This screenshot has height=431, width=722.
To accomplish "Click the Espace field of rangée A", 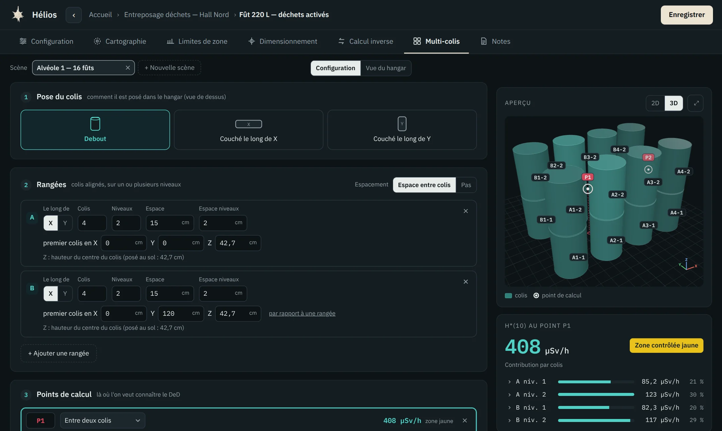I will (x=170, y=223).
